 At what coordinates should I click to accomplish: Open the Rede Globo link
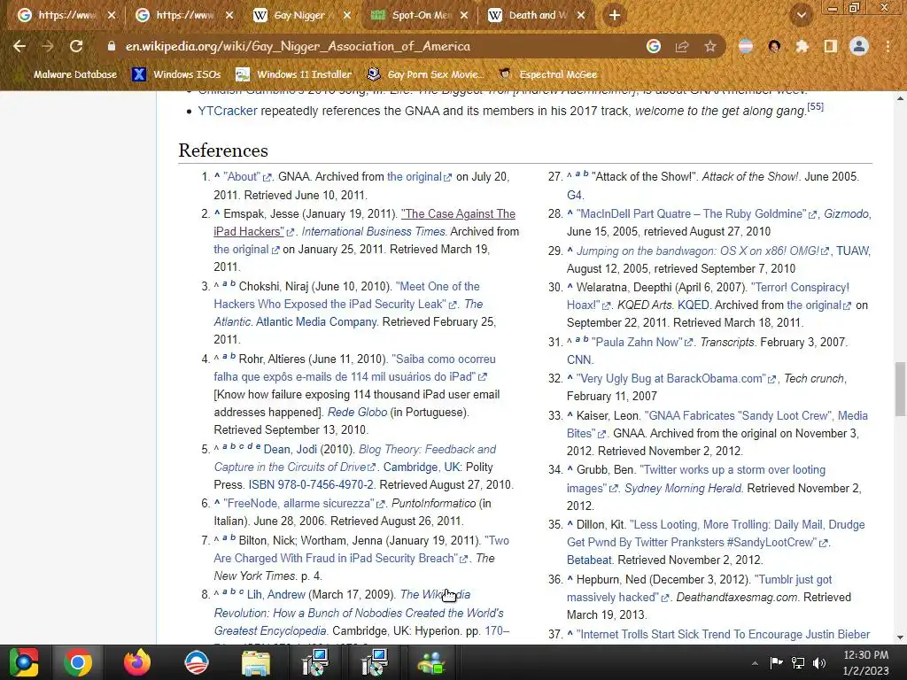pos(358,413)
